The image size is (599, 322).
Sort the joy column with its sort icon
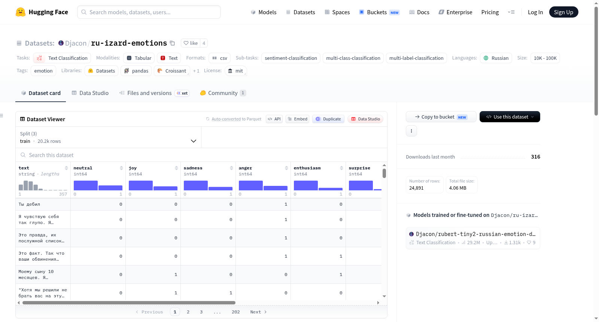tap(176, 168)
